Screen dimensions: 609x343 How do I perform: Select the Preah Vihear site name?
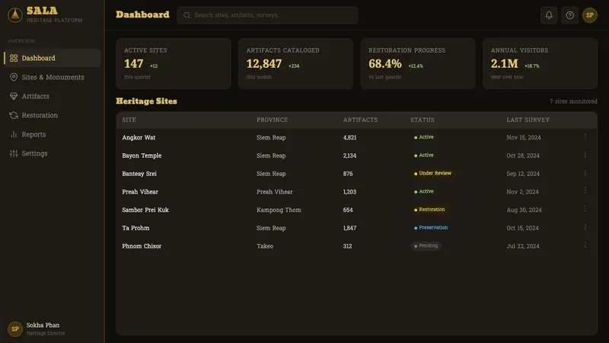(140, 192)
